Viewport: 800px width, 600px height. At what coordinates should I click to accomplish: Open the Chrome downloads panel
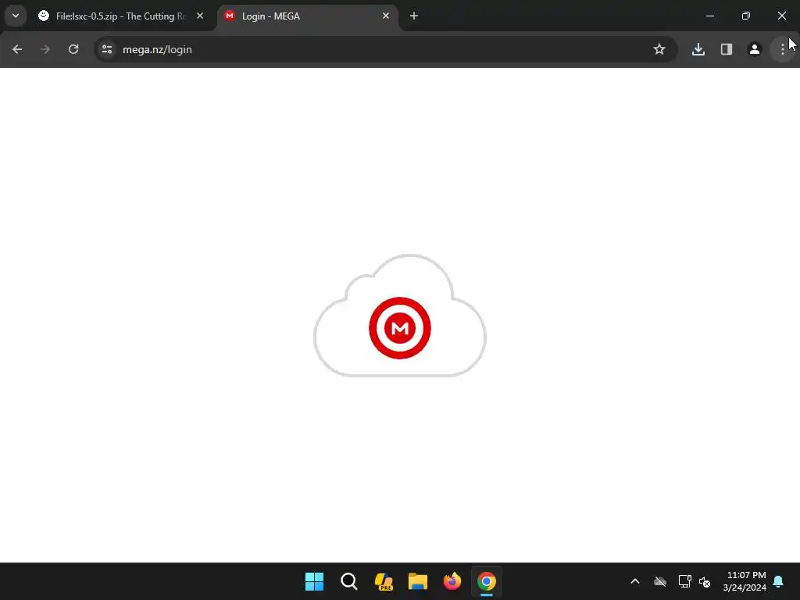point(698,49)
